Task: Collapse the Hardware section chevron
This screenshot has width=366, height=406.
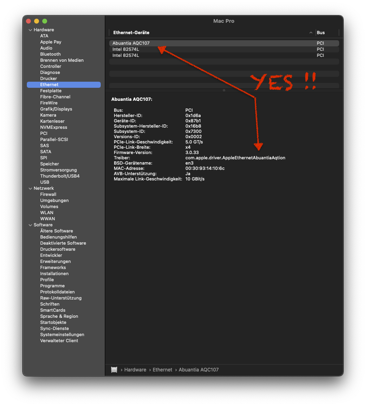Action: pyautogui.click(x=30, y=30)
